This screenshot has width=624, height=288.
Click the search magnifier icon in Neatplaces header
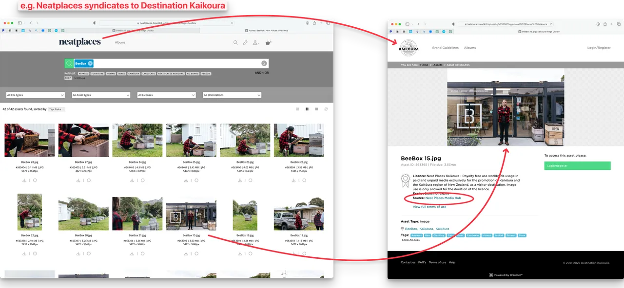click(235, 43)
